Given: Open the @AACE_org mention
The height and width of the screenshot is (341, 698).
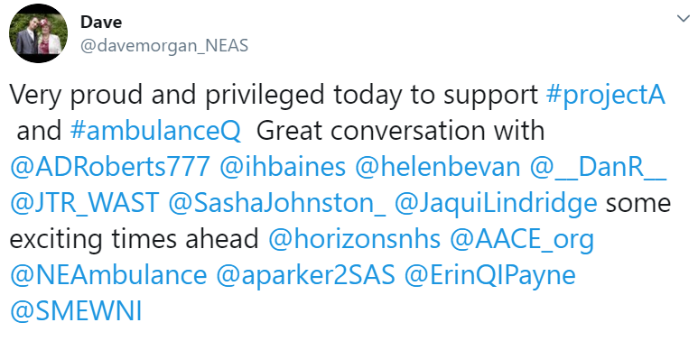Looking at the screenshot, I should click(x=522, y=241).
